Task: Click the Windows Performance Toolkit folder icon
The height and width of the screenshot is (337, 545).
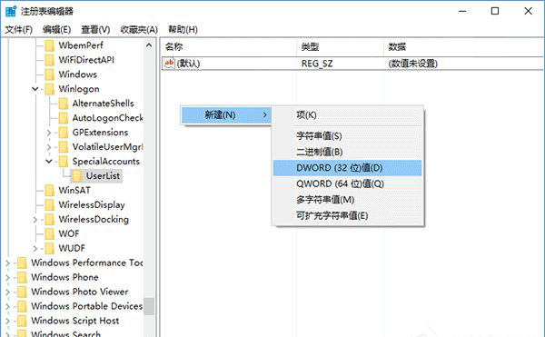Action: (x=22, y=263)
